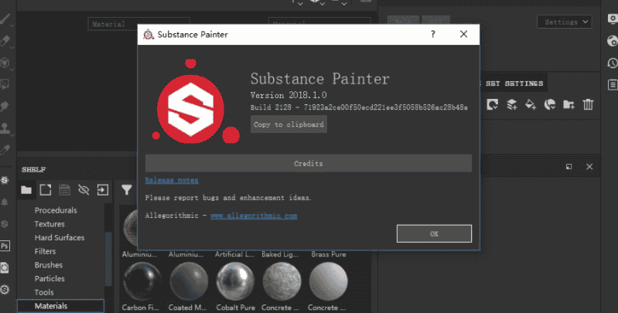
Task: Click the Baked Lig... material label
Action: point(280,254)
